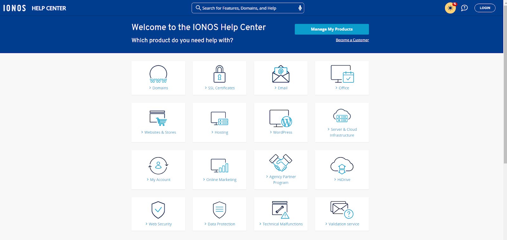Click the search magnifier icon

click(198, 8)
